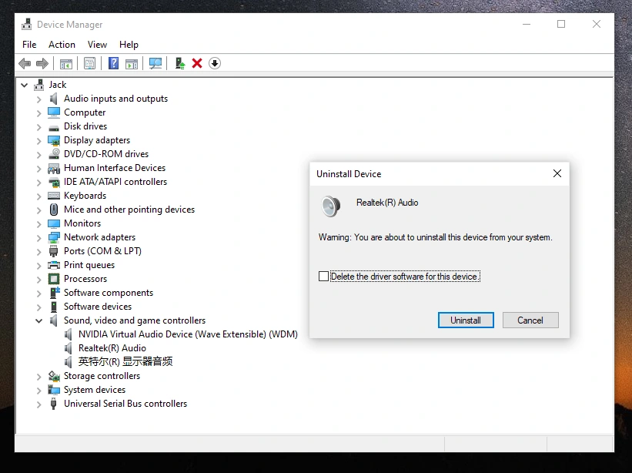The image size is (632, 473).
Task: Click the Print queues printer icon
Action: (54, 265)
